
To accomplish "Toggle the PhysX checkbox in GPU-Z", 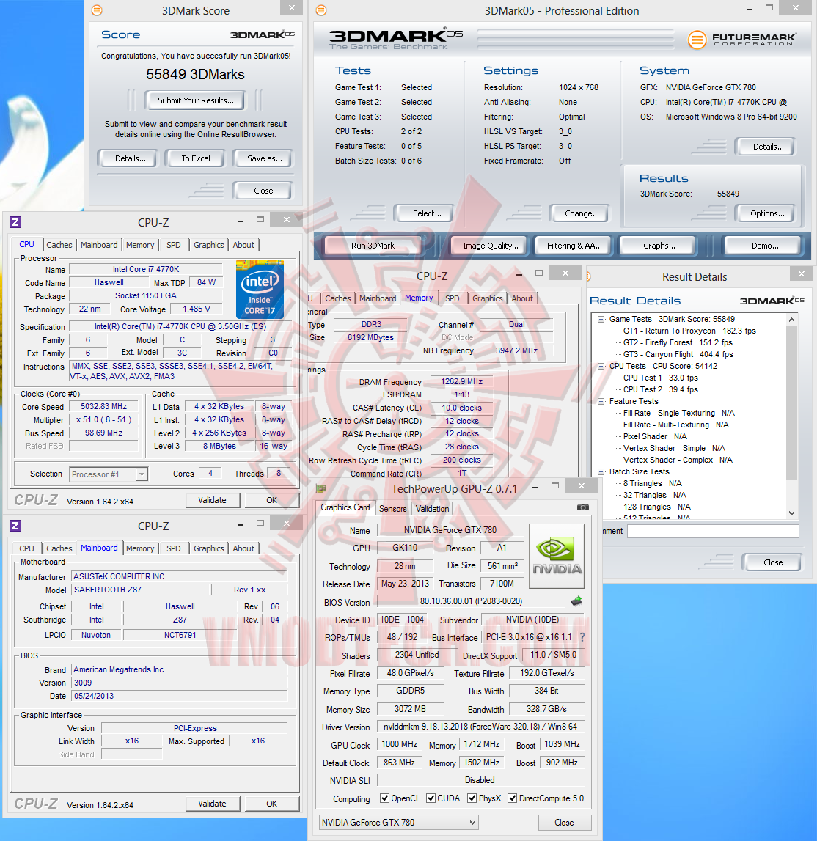I will tap(472, 798).
